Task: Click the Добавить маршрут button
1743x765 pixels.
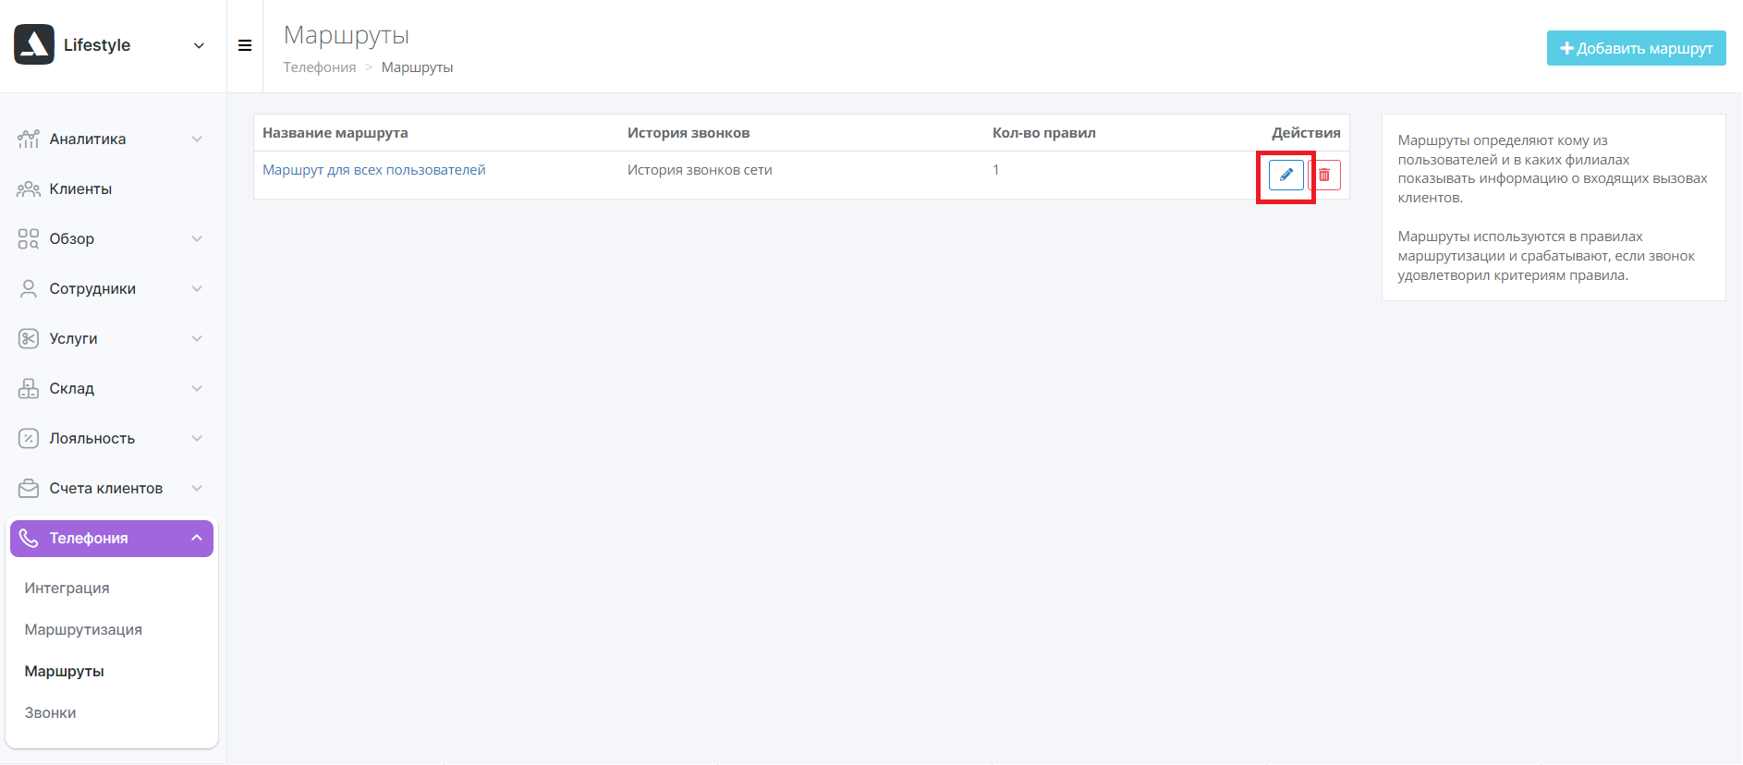Action: (1636, 48)
